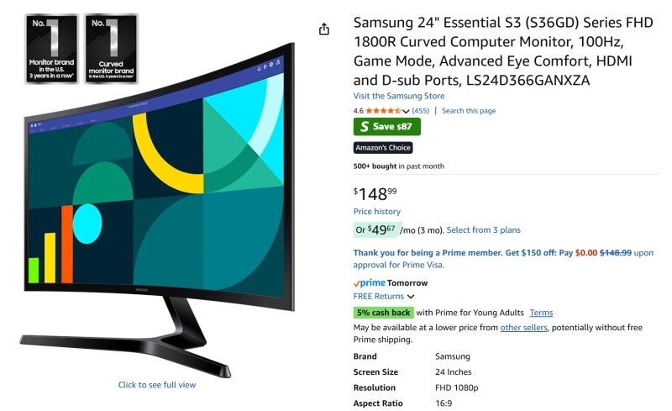This screenshot has width=672, height=411.
Task: Click the No.1 Curved monitor brand badge
Action: 111,49
